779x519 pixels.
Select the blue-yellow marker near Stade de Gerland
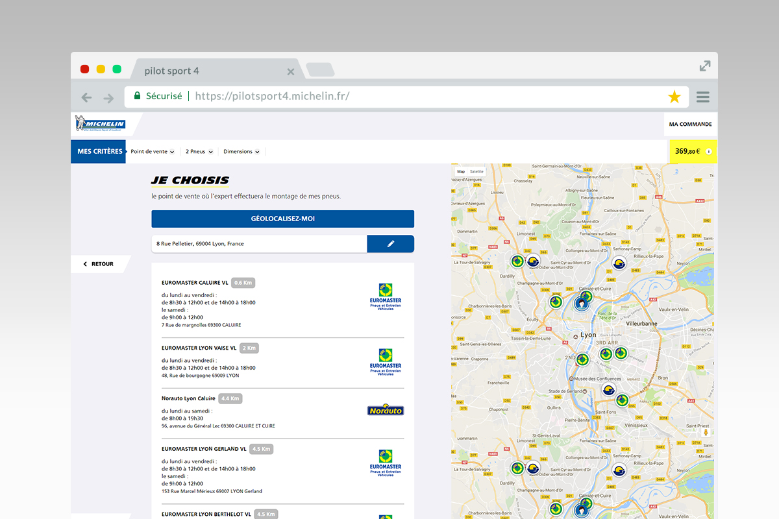608,390
